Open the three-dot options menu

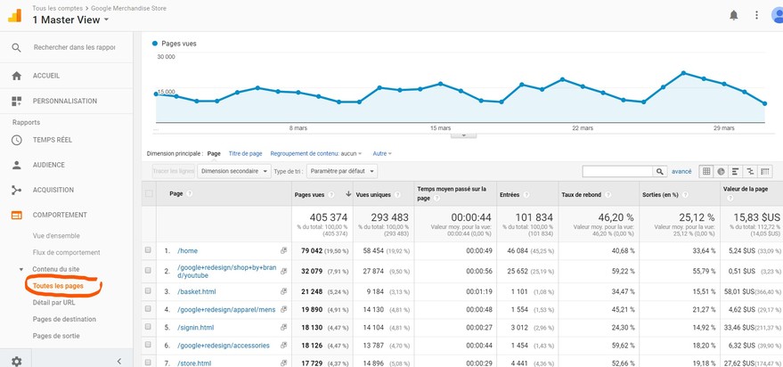756,15
